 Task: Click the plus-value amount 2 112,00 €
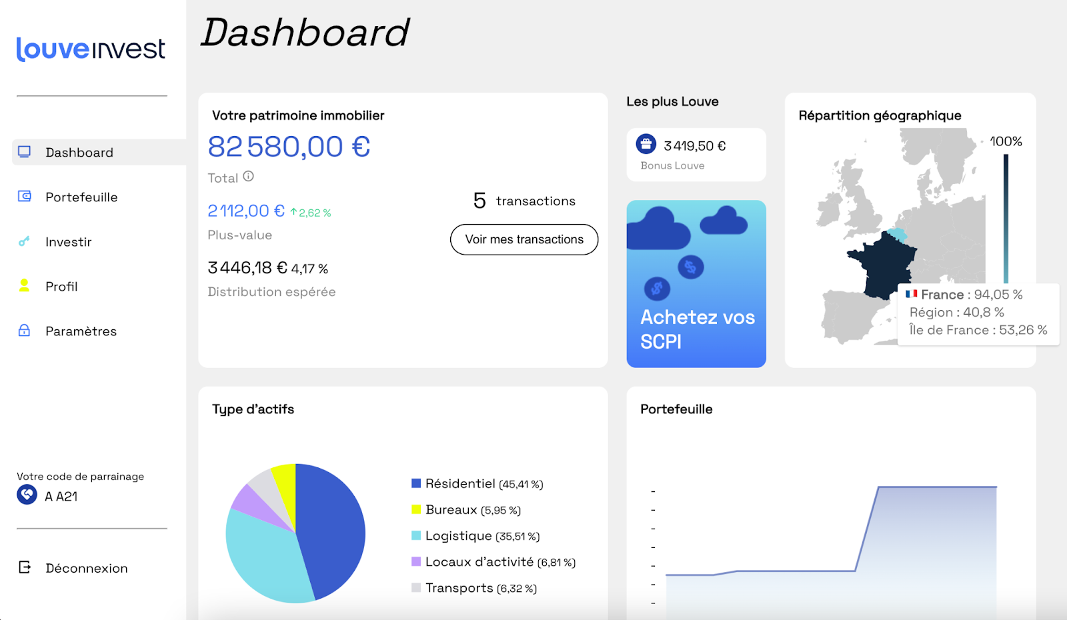tap(246, 211)
